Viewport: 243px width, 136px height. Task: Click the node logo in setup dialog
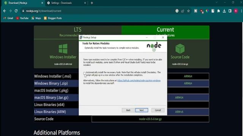pos(154,46)
